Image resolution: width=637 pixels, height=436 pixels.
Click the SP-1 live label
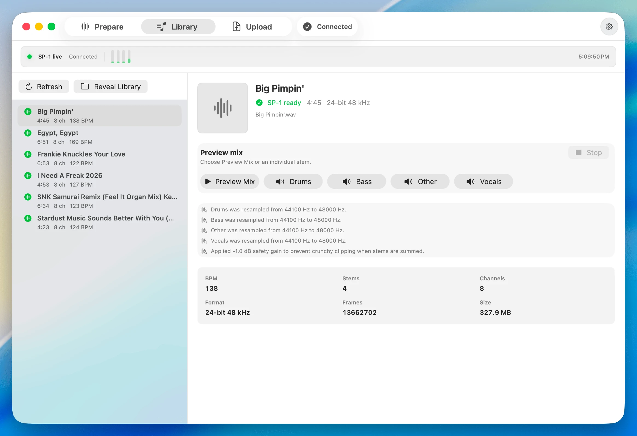(x=50, y=56)
